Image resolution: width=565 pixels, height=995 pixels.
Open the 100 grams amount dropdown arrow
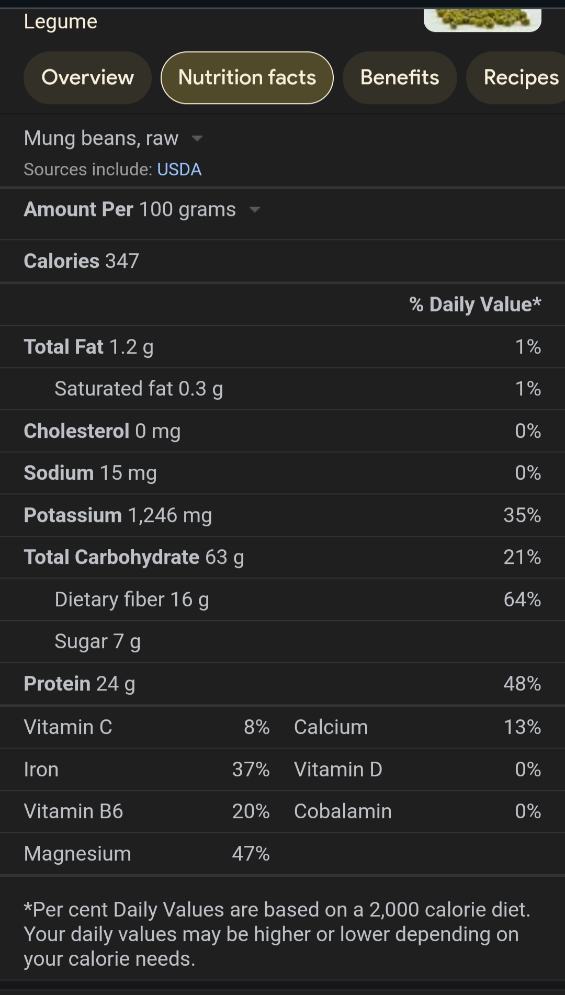[x=255, y=210]
